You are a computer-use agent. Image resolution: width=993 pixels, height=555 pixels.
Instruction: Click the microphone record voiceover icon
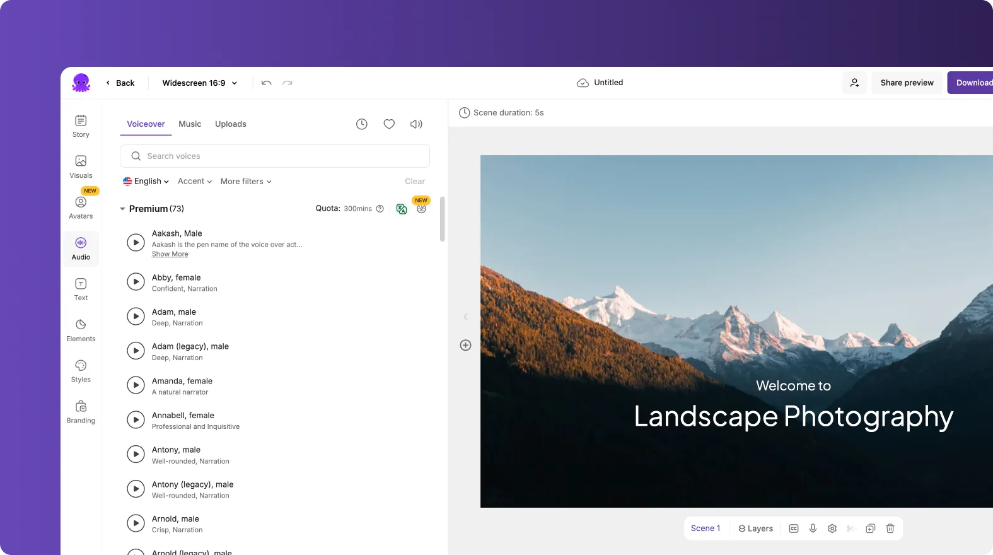[x=813, y=529]
